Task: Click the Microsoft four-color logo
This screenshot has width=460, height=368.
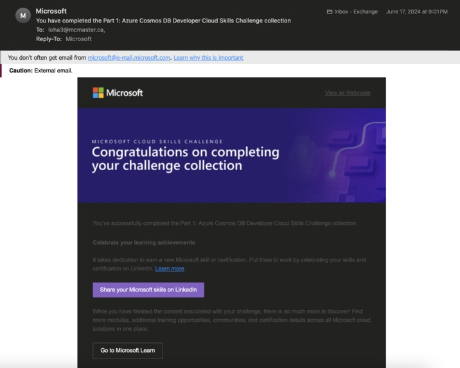Action: [98, 92]
